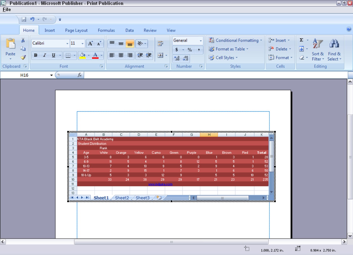Undo the last action
Image resolution: width=353 pixels, height=255 pixels.
[32, 19]
